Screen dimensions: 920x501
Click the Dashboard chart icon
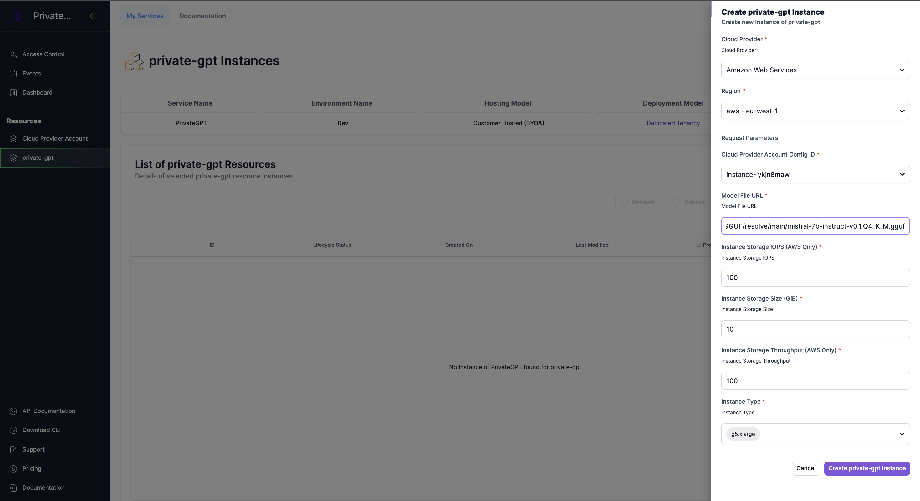(x=13, y=93)
